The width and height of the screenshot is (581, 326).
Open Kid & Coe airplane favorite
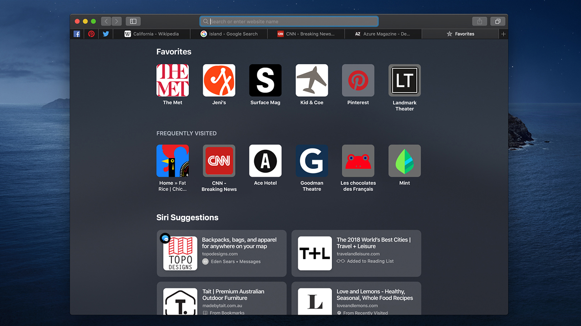tap(312, 80)
